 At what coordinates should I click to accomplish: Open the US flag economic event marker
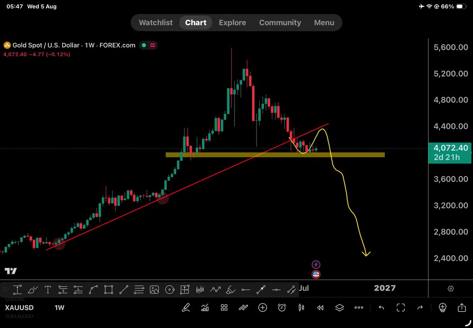click(316, 275)
